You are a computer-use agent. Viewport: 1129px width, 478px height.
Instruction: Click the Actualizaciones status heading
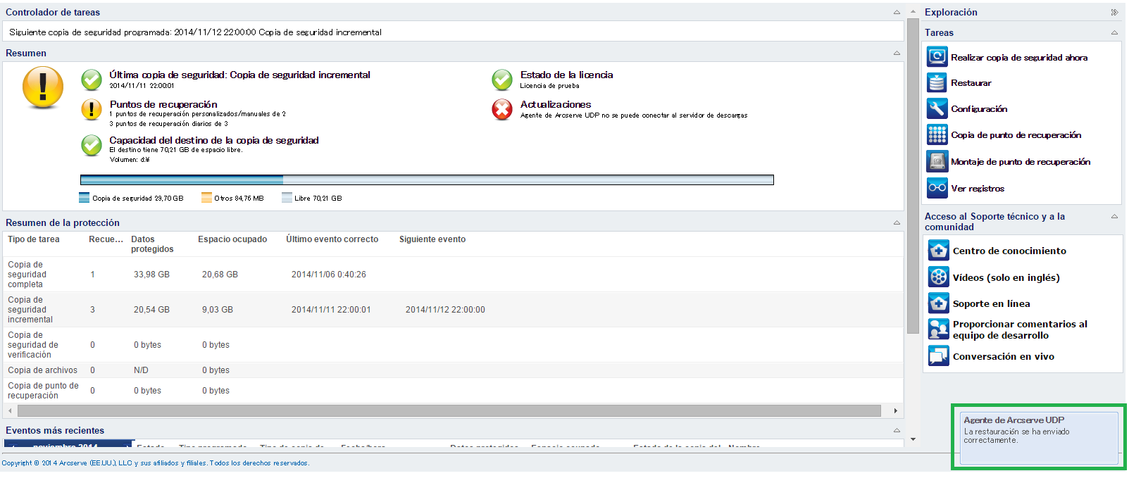click(556, 104)
